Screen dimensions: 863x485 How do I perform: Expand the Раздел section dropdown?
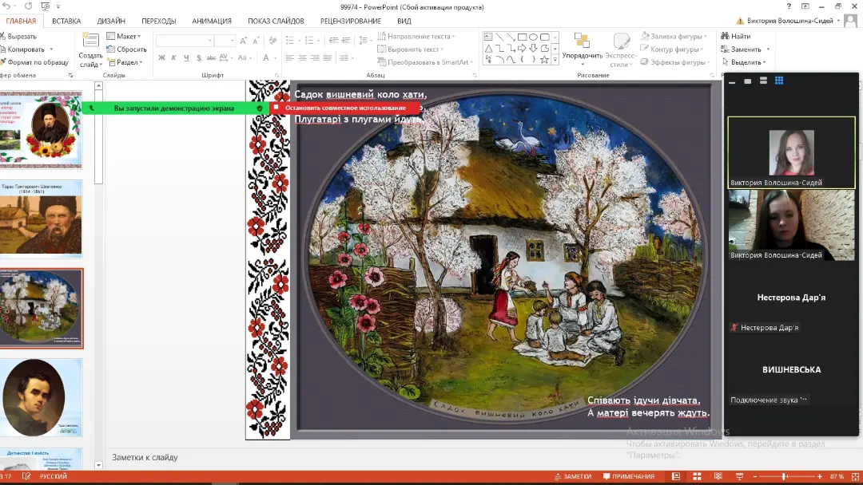(128, 62)
